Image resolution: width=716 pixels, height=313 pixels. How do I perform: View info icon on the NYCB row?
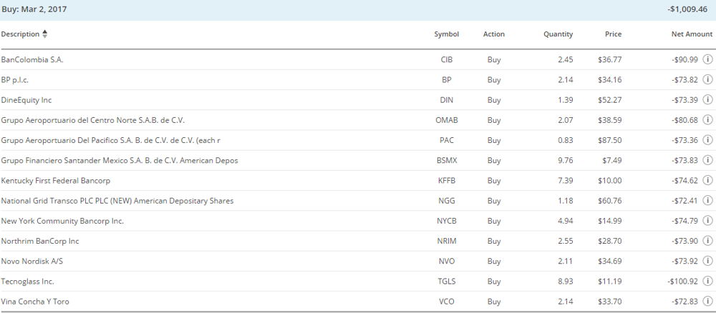(707, 221)
